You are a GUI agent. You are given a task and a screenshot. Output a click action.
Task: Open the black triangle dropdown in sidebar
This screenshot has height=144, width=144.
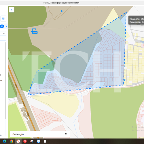(x=4, y=33)
